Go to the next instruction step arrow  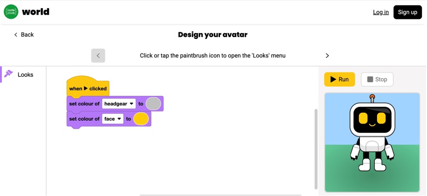(x=327, y=55)
